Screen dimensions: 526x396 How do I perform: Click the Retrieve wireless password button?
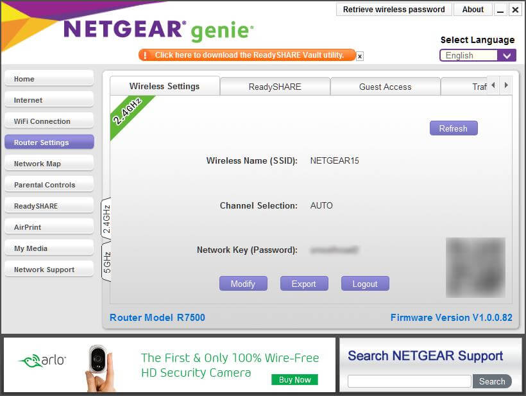pos(394,10)
